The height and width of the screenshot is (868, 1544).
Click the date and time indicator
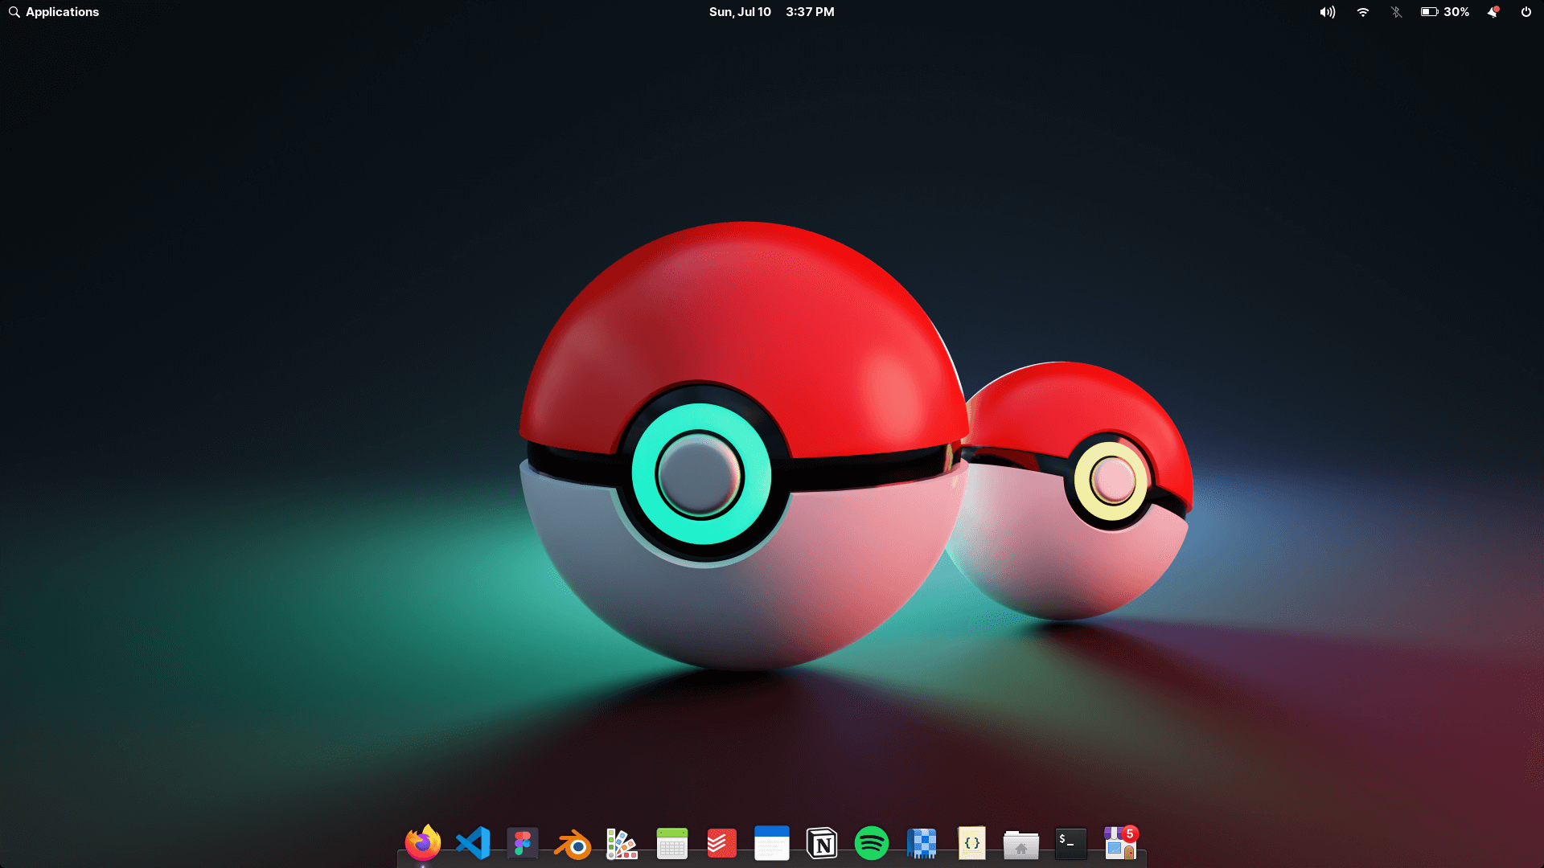click(771, 12)
